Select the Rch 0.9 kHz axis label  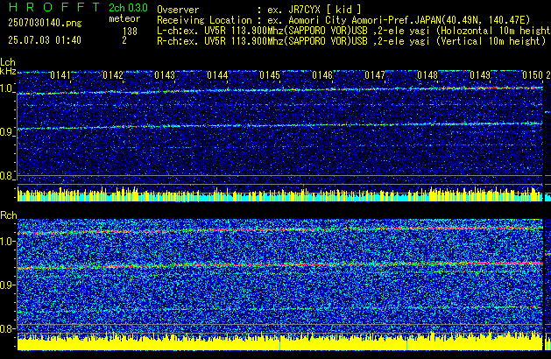[x=7, y=285]
